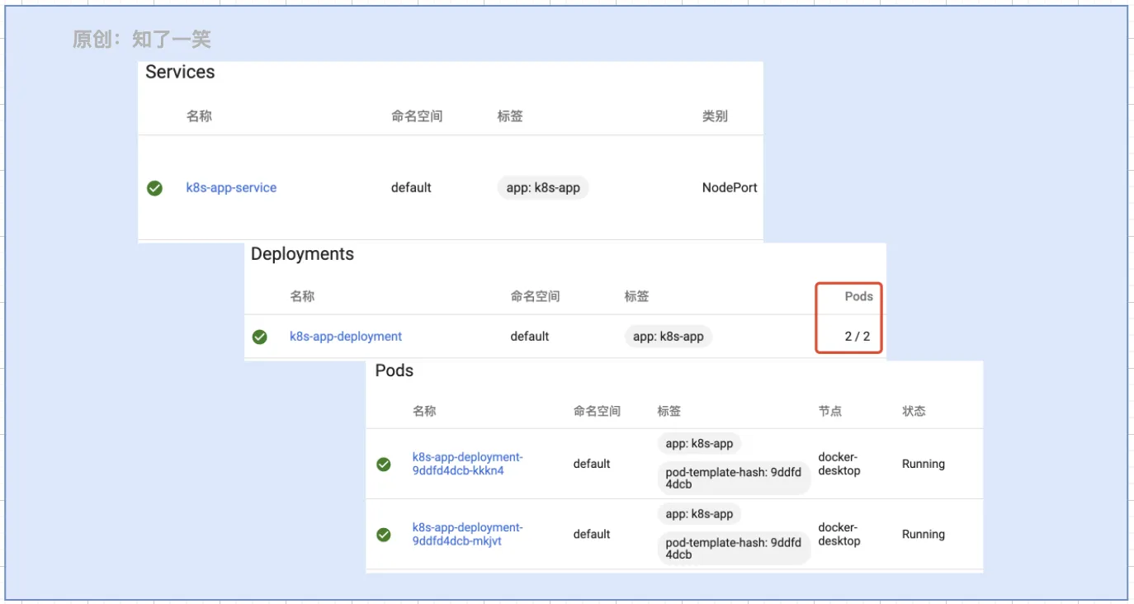Click green status check icon for k8s-app-deployment
The image size is (1134, 604).
coord(260,337)
